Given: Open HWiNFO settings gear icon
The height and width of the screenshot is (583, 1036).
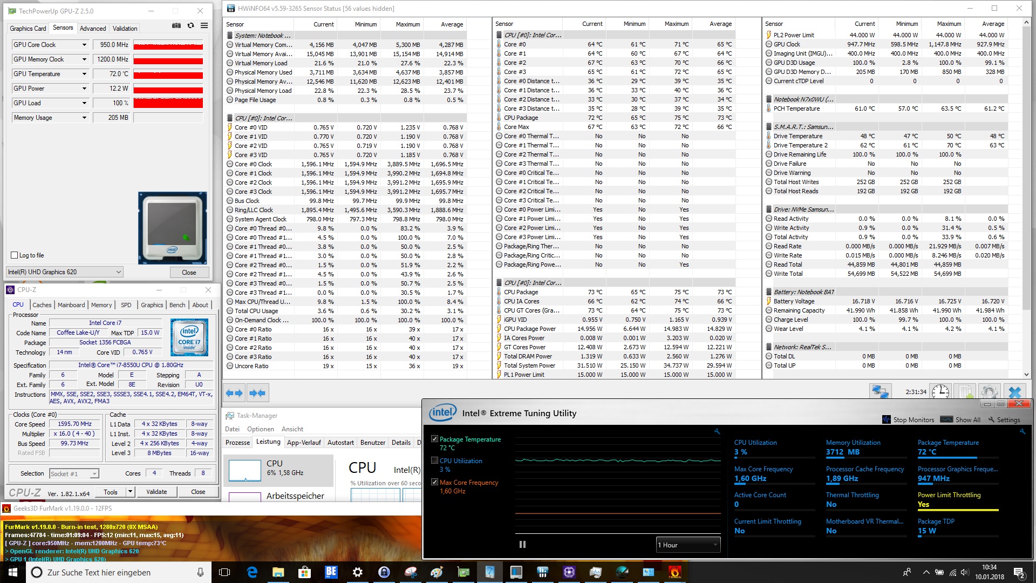Looking at the screenshot, I should tap(989, 392).
